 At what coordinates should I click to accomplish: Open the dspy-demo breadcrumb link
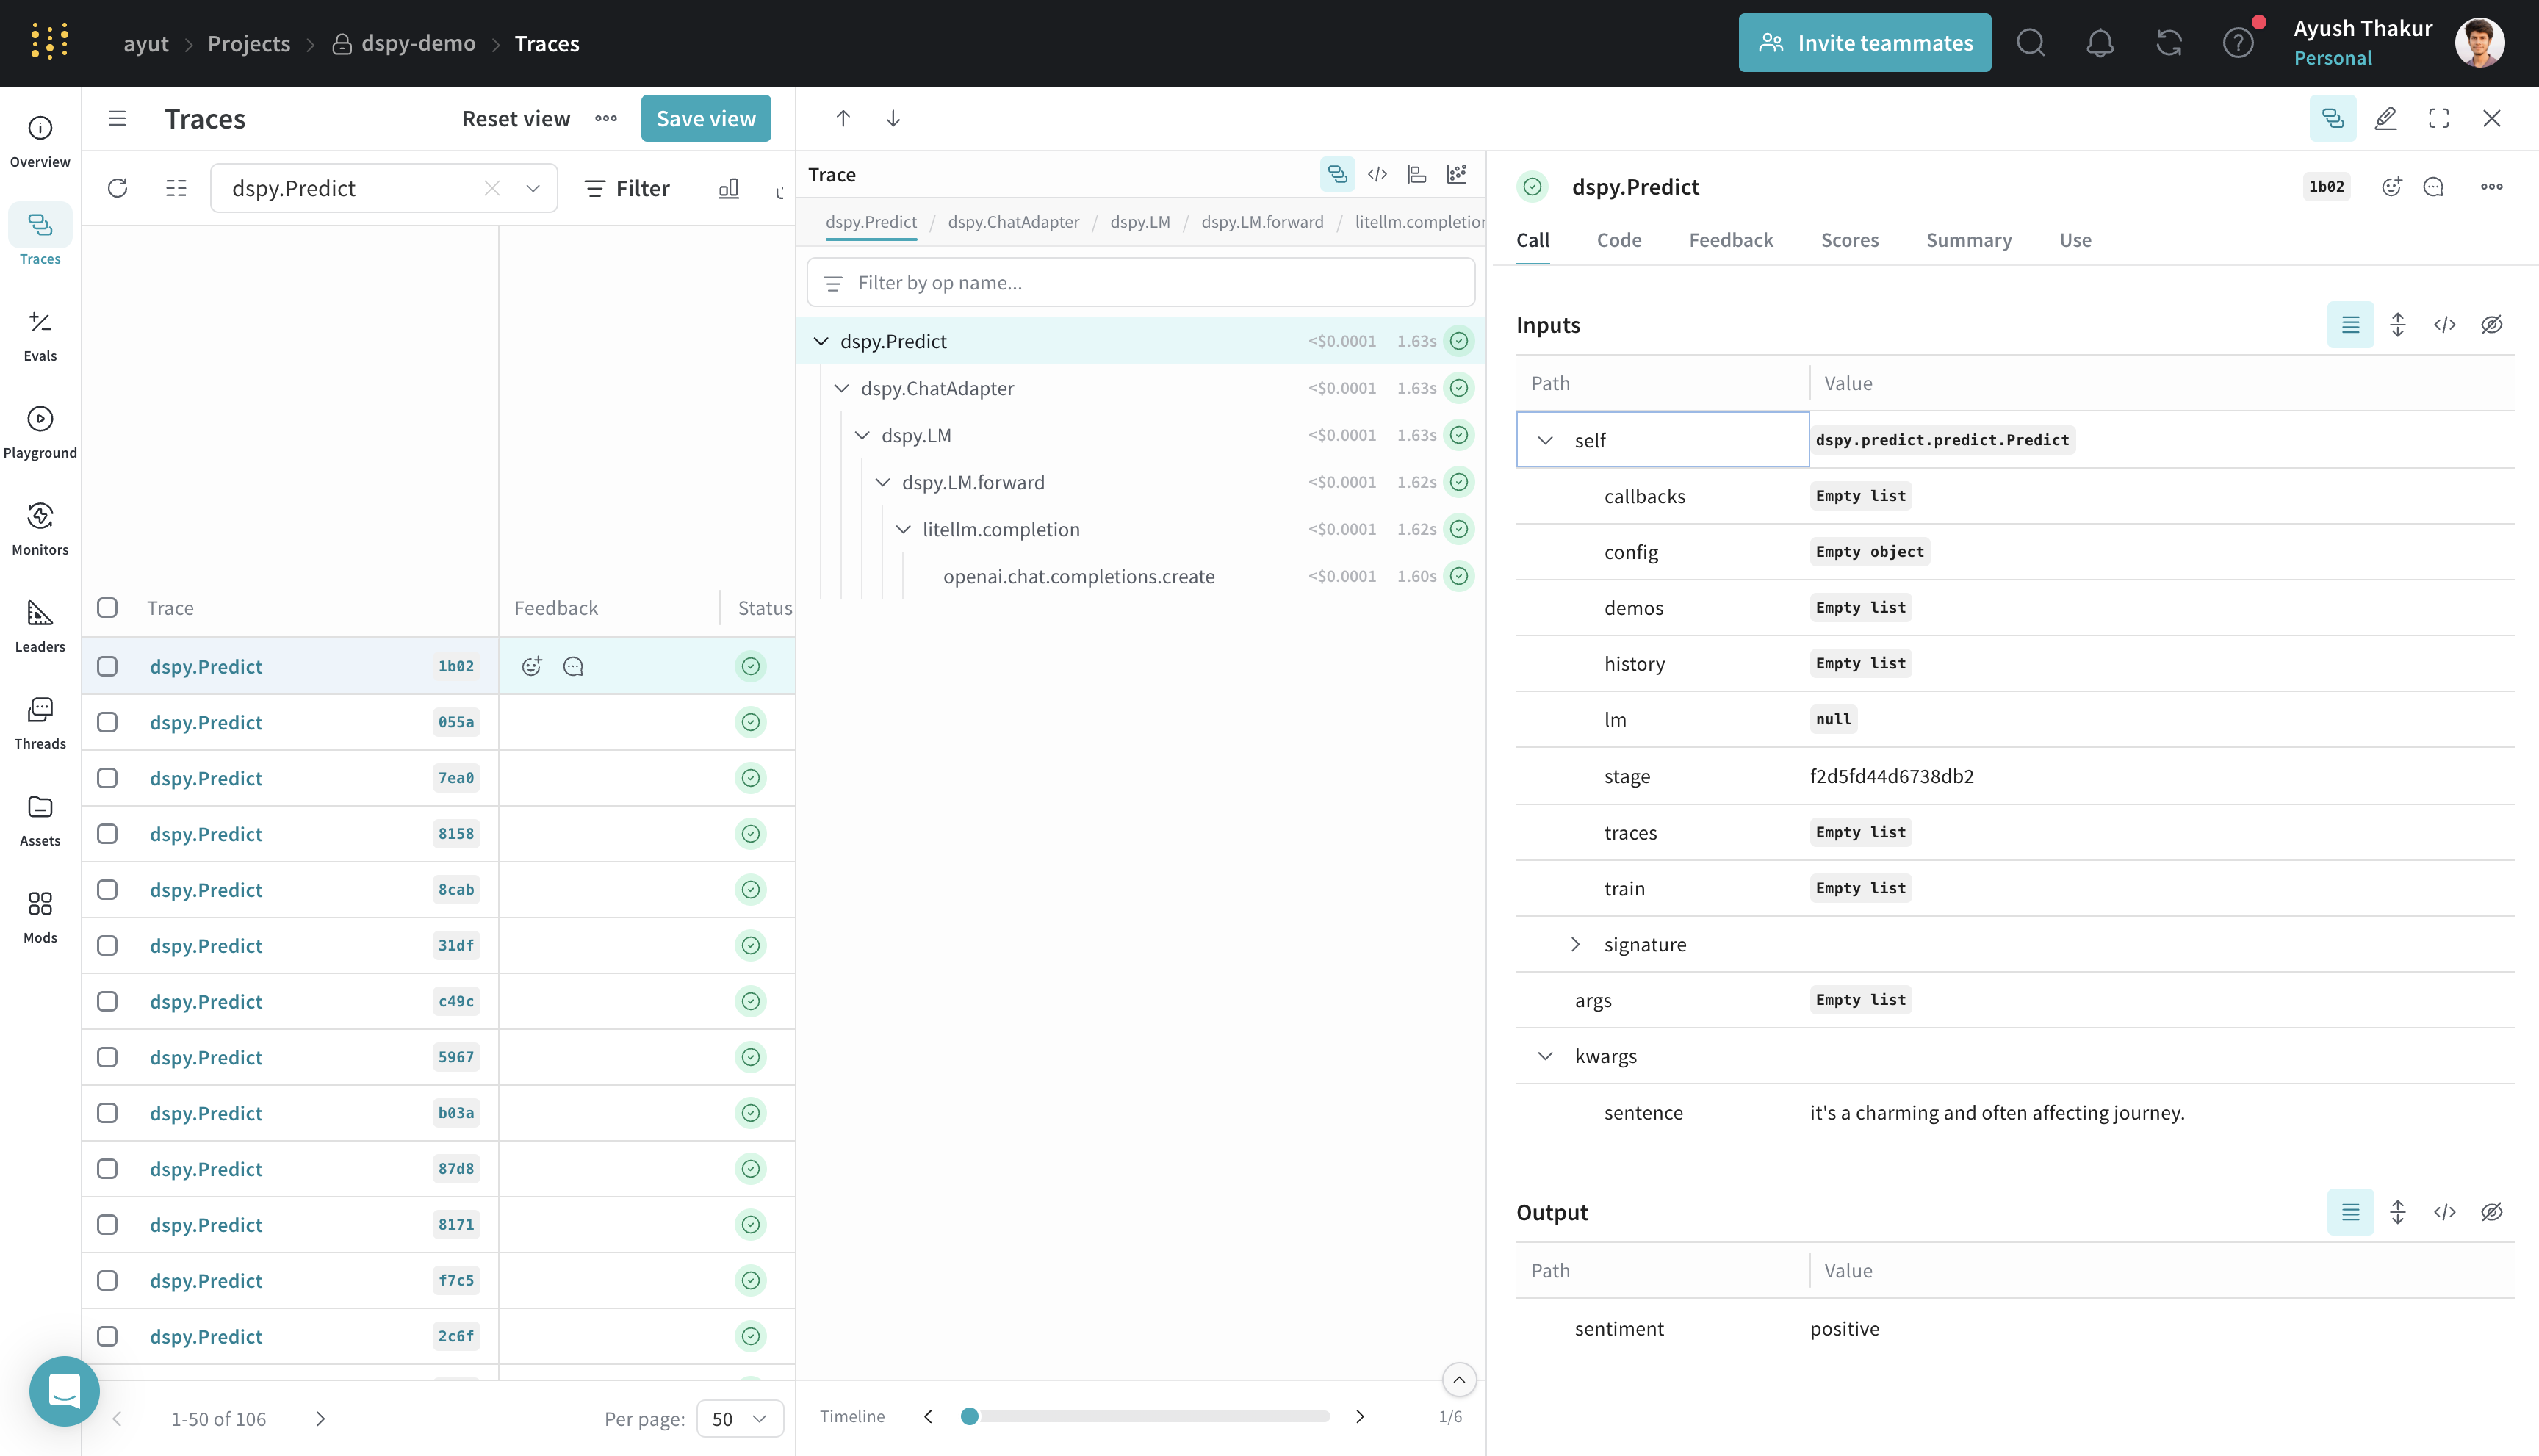(x=404, y=43)
